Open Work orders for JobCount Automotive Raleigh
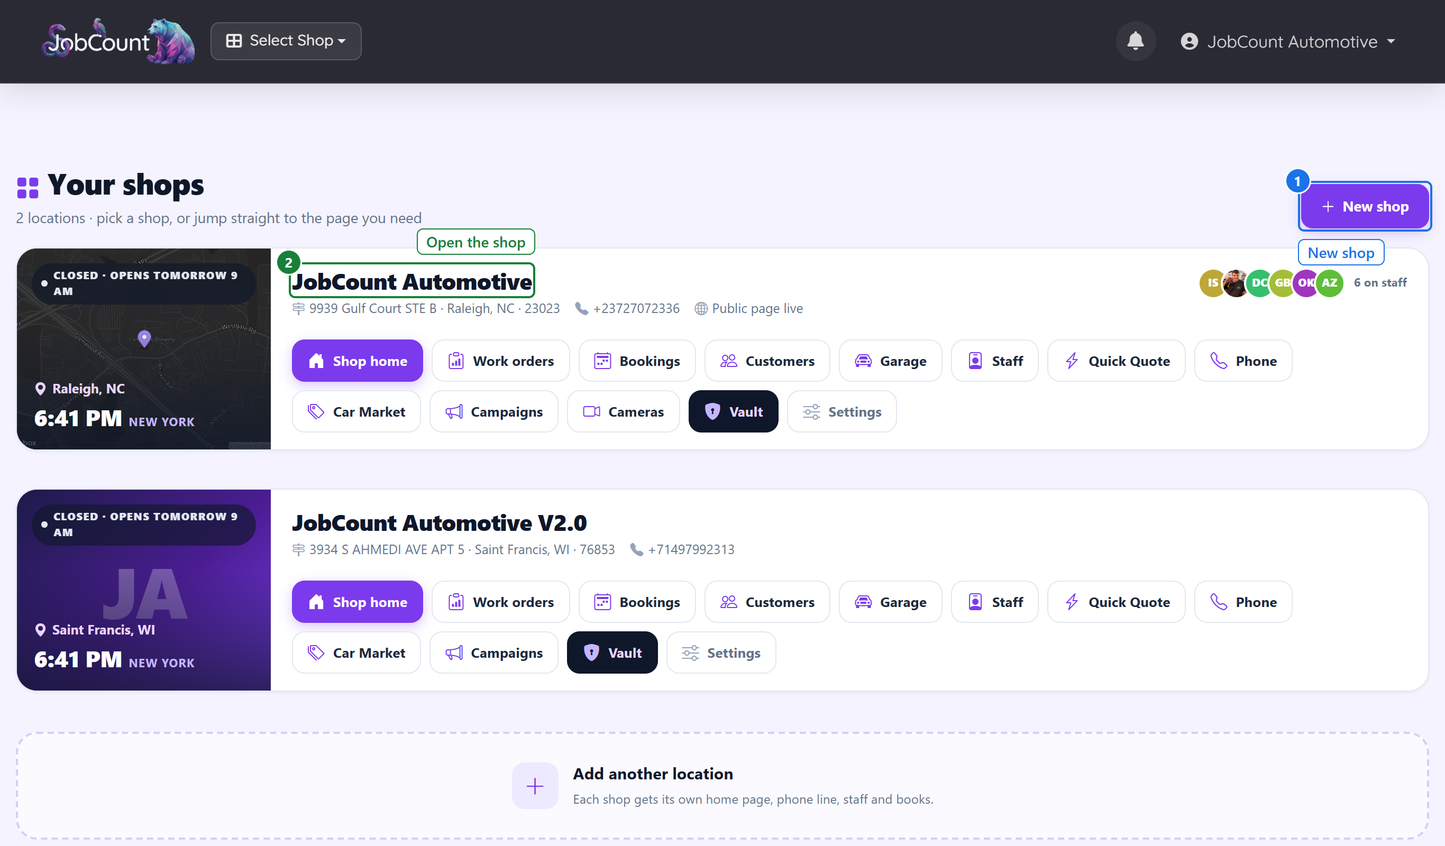 click(500, 361)
